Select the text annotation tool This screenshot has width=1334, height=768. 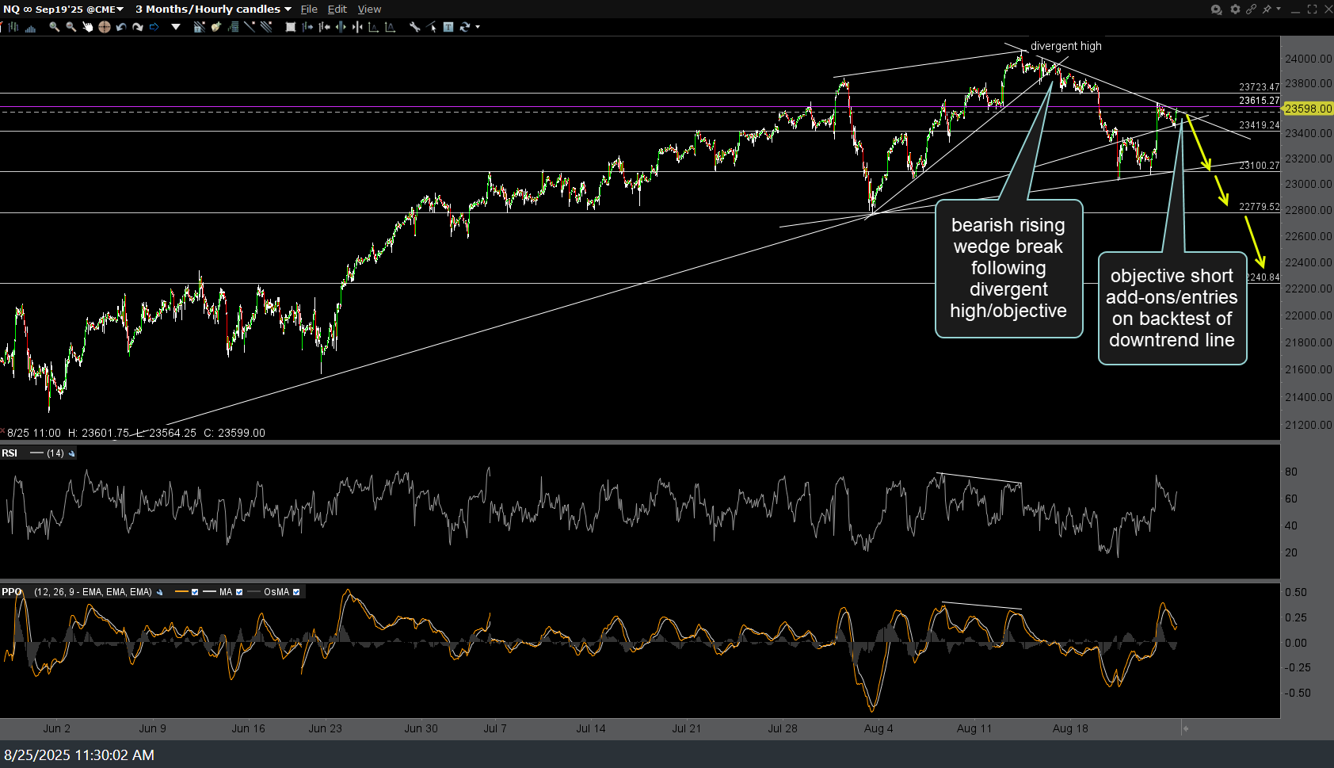(448, 26)
